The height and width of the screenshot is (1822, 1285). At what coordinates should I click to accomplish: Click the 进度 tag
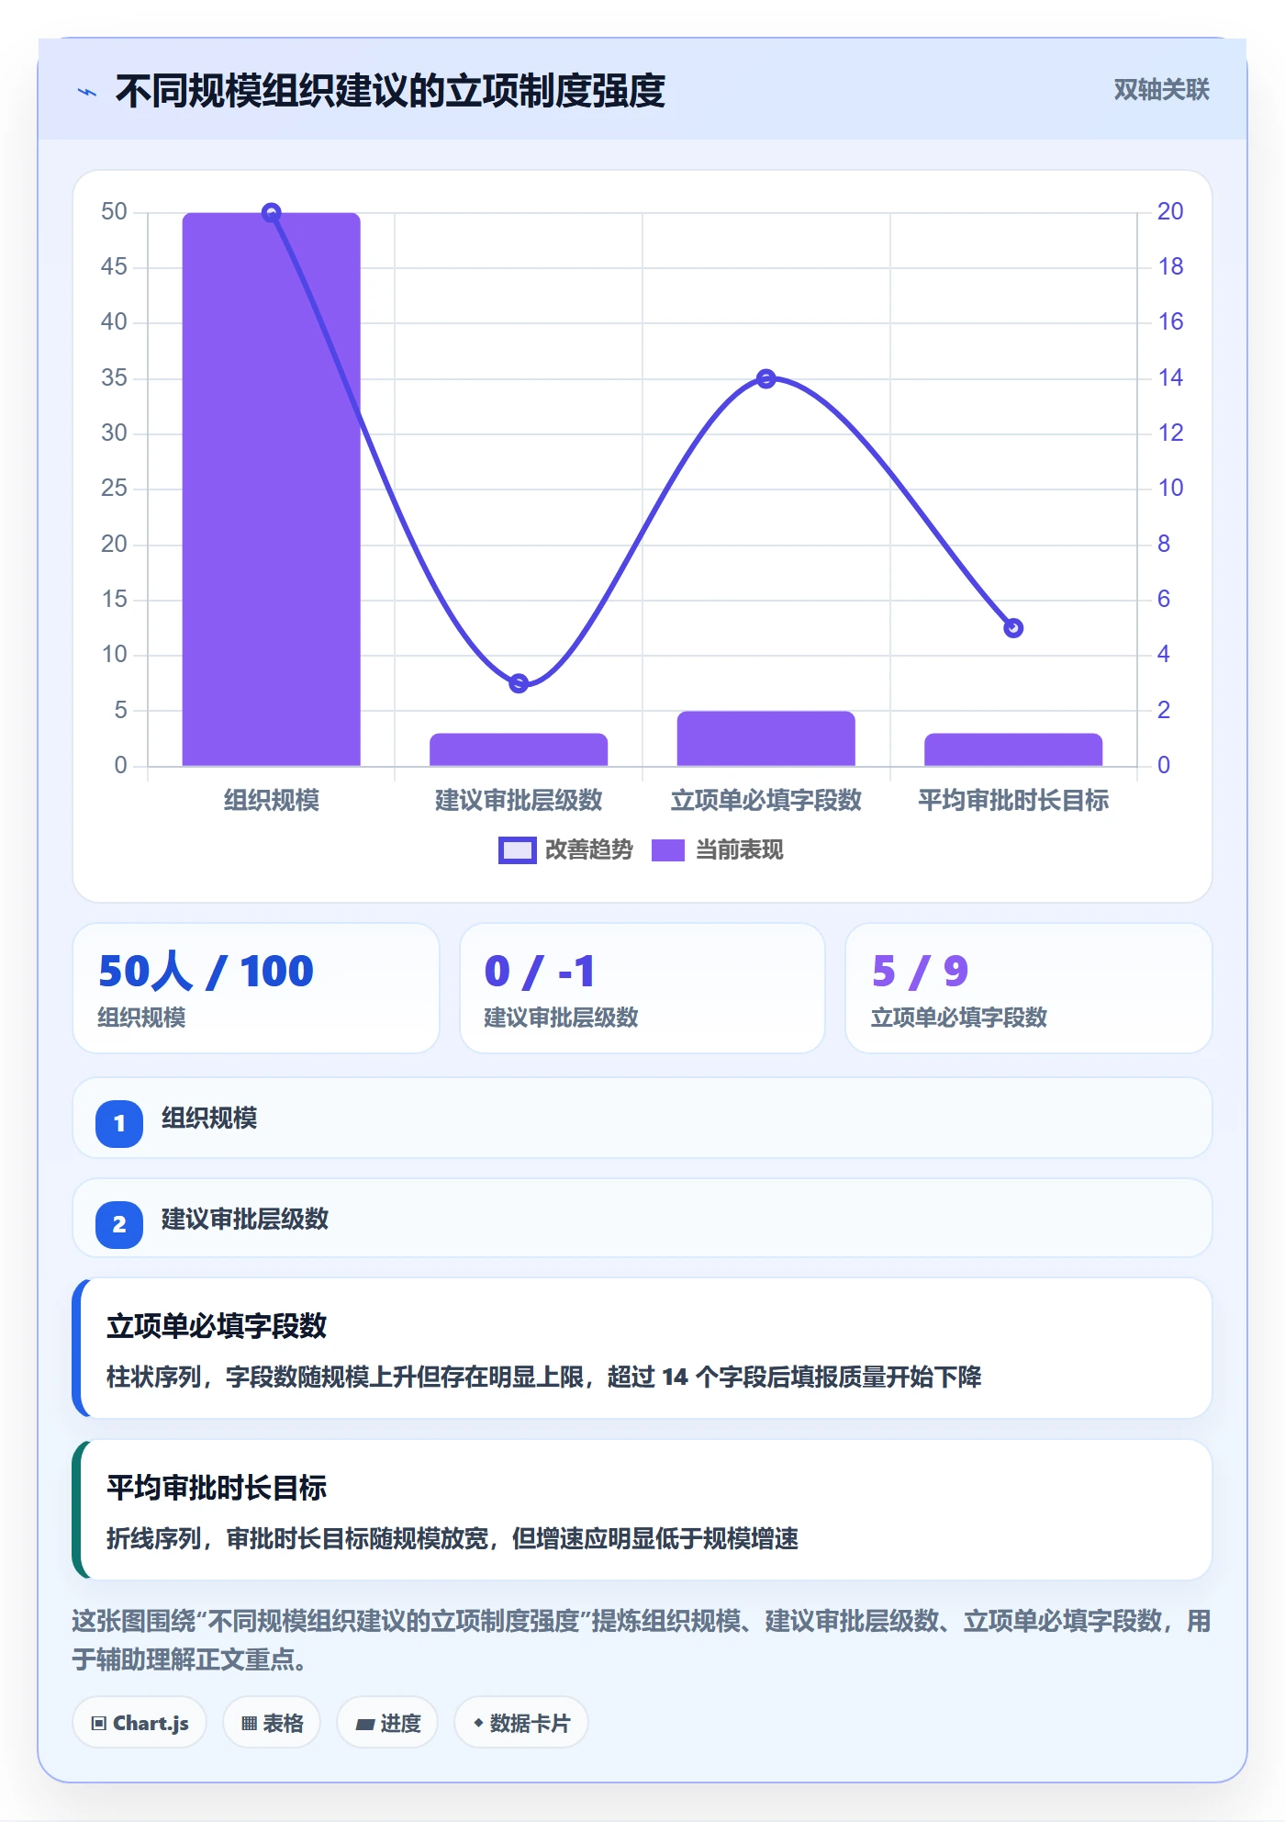387,1723
